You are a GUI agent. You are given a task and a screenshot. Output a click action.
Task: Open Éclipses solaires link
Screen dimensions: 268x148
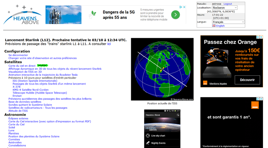coord(18,119)
